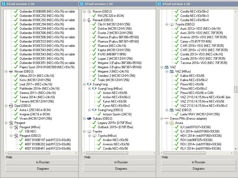The height and width of the screenshot is (178, 238).
Task: Select MDX 2014+ (mb91F060+93C66)
Action: click(x=201, y=136)
